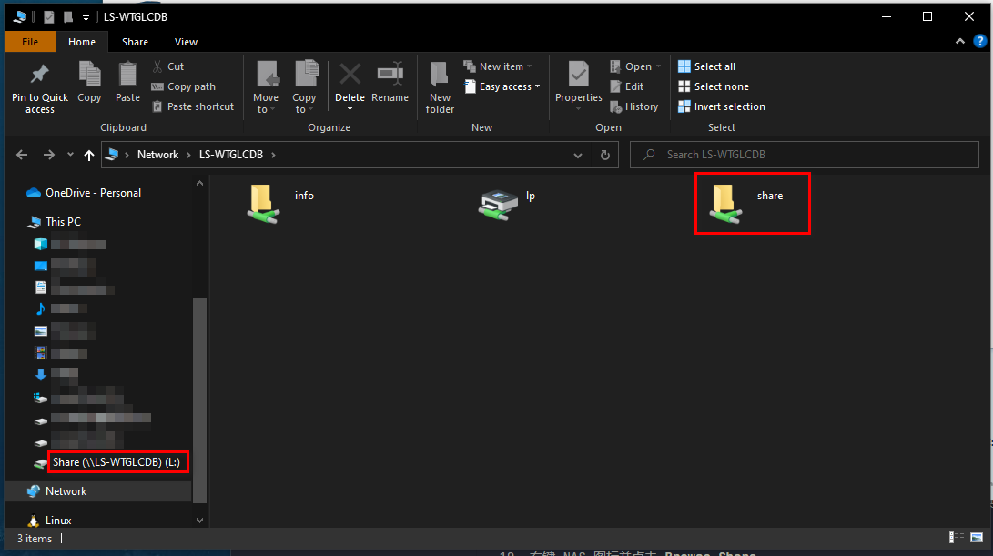Switch to details view layout
993x556 pixels.
tap(956, 538)
